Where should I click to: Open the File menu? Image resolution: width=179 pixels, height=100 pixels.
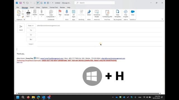(x=18, y=7)
